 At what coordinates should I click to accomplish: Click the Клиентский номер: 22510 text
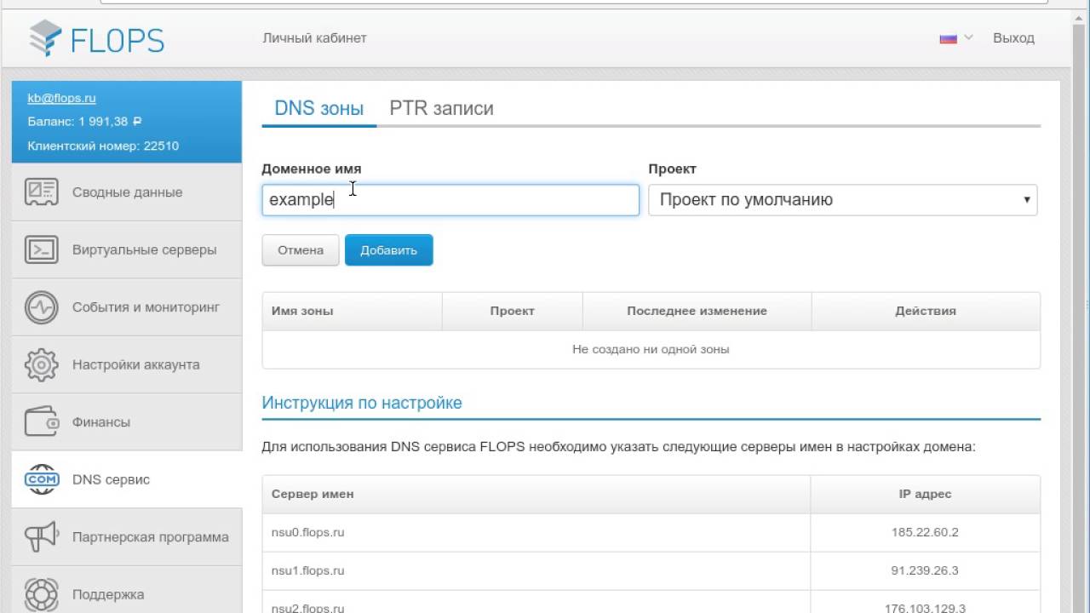coord(103,146)
